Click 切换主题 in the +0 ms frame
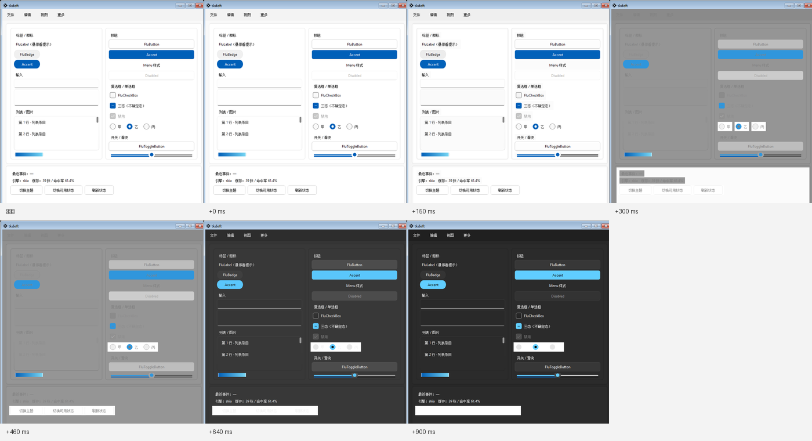 point(229,190)
